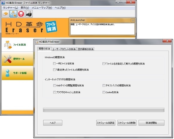
Task: Click the erase progress bar
Action: point(104,110)
